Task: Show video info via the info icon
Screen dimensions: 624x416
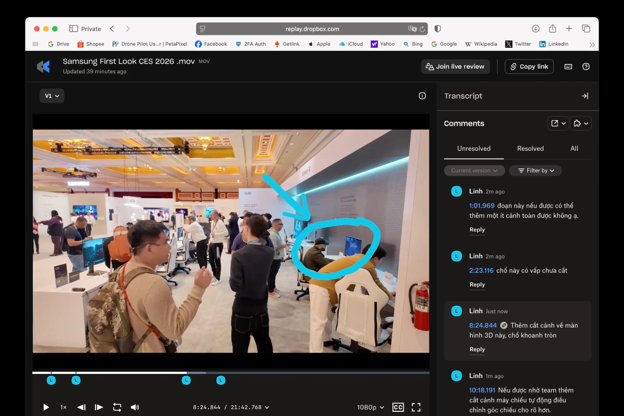Action: [x=422, y=96]
